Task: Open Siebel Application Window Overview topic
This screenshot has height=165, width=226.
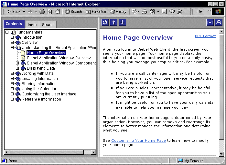Action: (59, 58)
